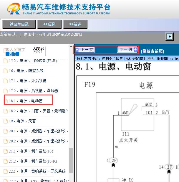Click document icon beside 20.1 entry

[x=6, y=131]
